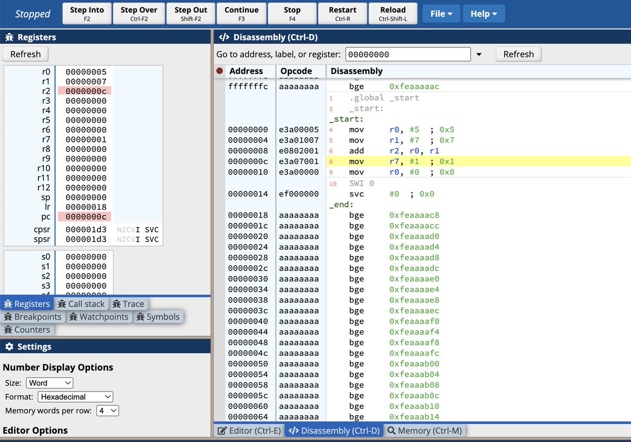This screenshot has height=442, width=631.
Task: Open the Symbols tab
Action: [x=158, y=317]
